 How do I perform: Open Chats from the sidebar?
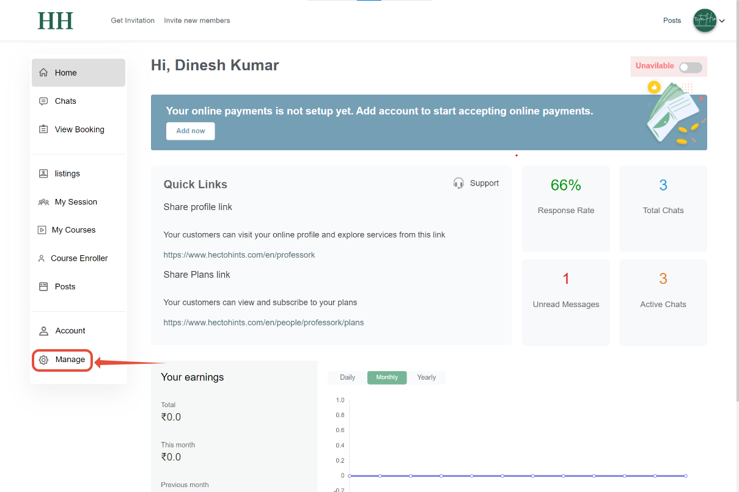[78, 101]
